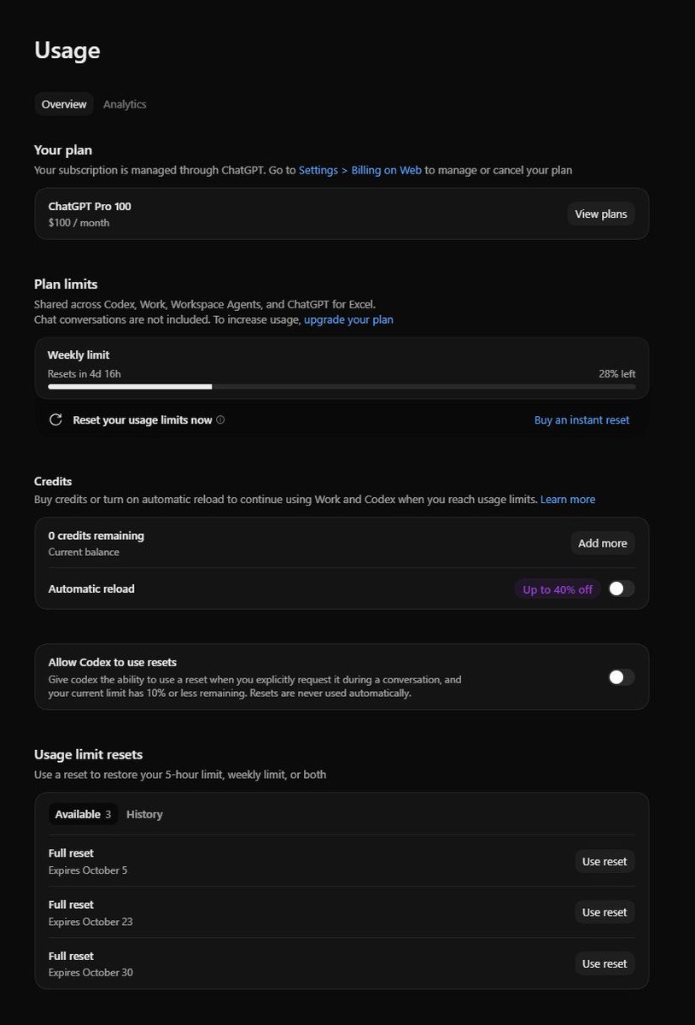The width and height of the screenshot is (695, 1025).
Task: Click the '0 credits remaining' text
Action: pos(96,536)
